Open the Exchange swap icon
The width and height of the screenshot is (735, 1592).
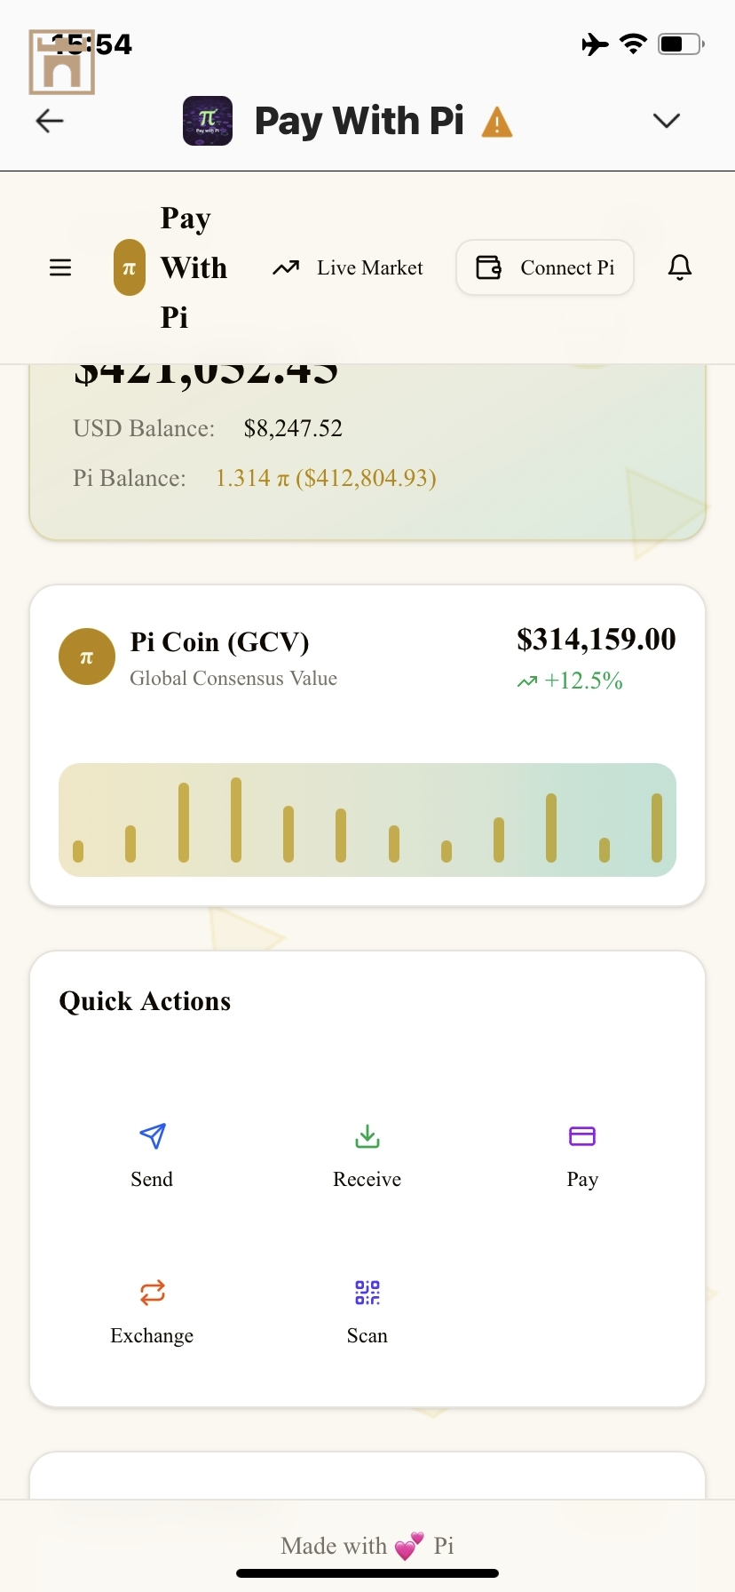[x=153, y=1293]
